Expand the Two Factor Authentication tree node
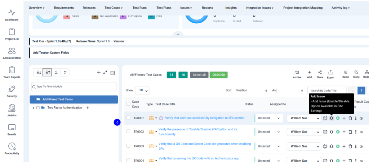The image size is (369, 162). pyautogui.click(x=34, y=108)
